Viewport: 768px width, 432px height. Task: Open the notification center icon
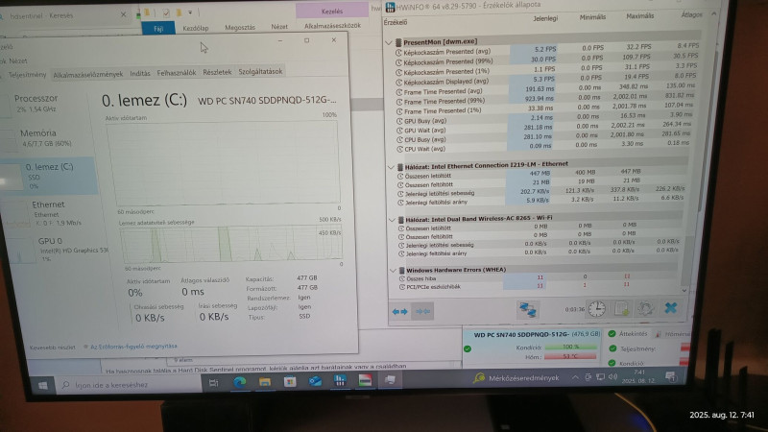coord(670,376)
